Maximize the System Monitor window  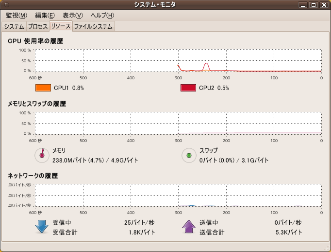314,5
